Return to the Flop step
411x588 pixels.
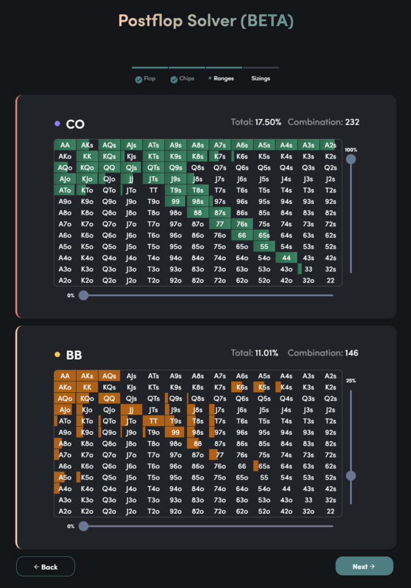tap(145, 79)
